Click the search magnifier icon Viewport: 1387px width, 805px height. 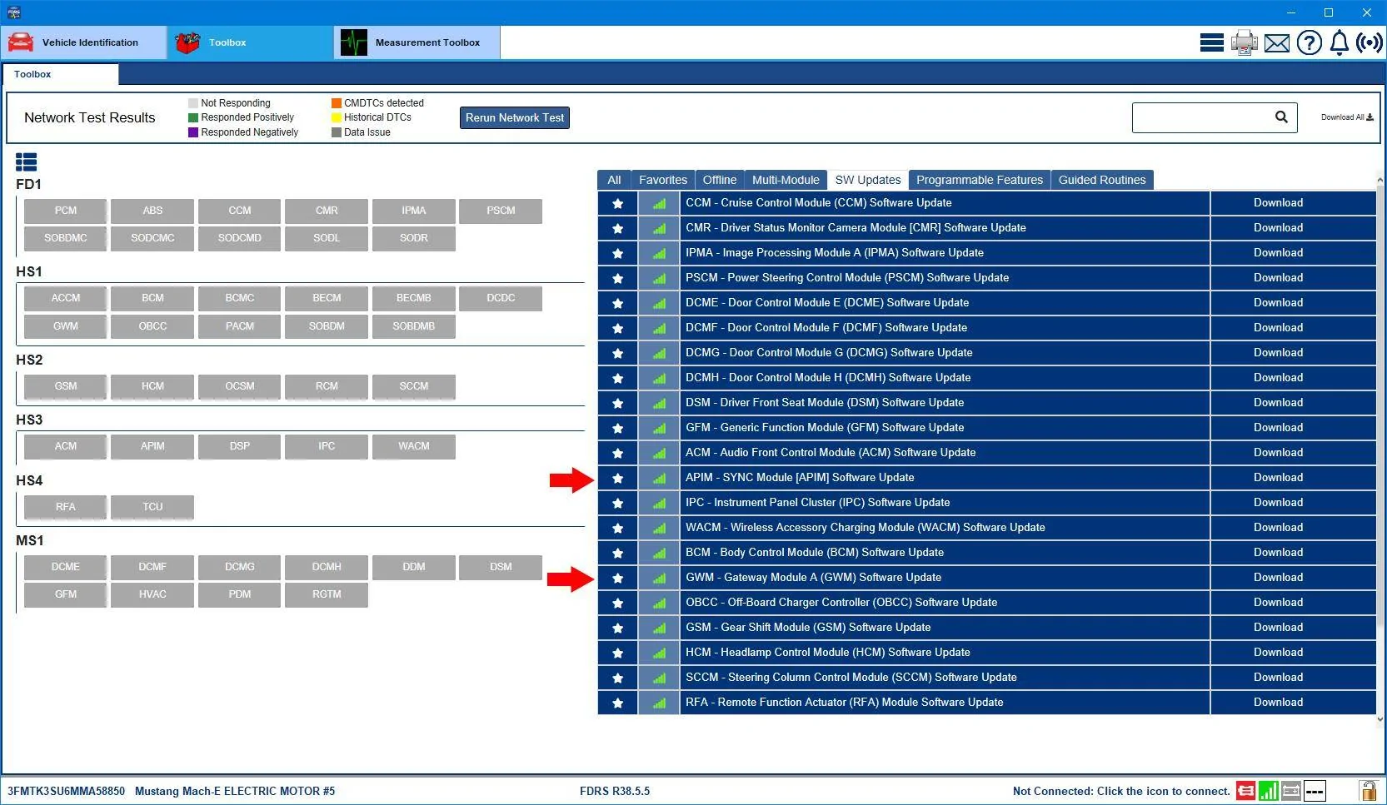(1281, 117)
